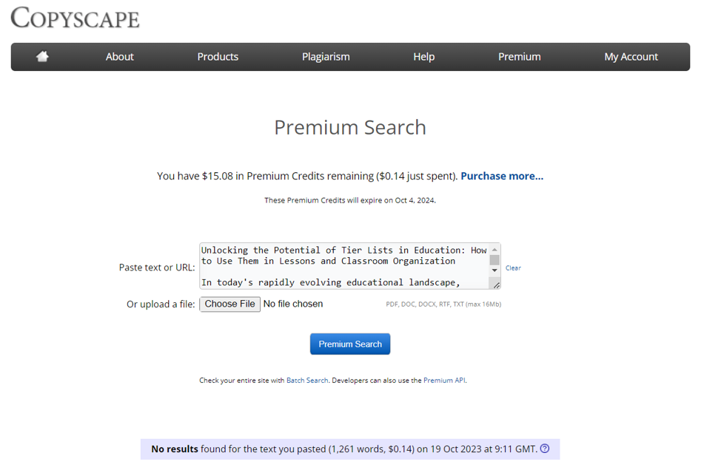This screenshot has width=704, height=464.
Task: Run the Premium Search button
Action: click(x=350, y=344)
